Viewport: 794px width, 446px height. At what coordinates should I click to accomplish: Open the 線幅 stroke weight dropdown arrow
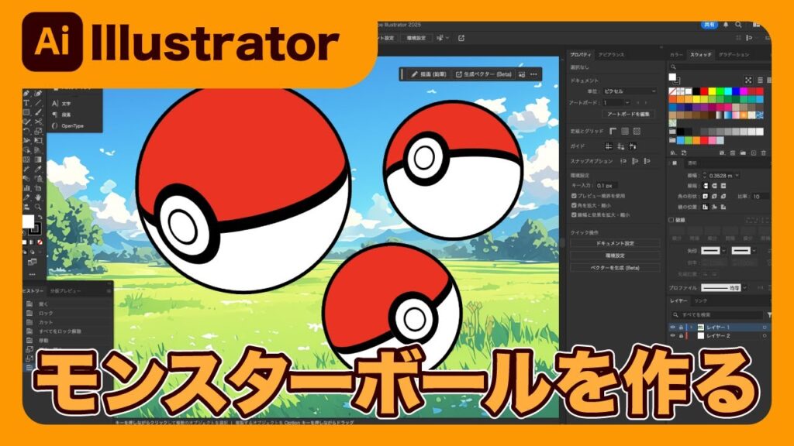tap(737, 175)
